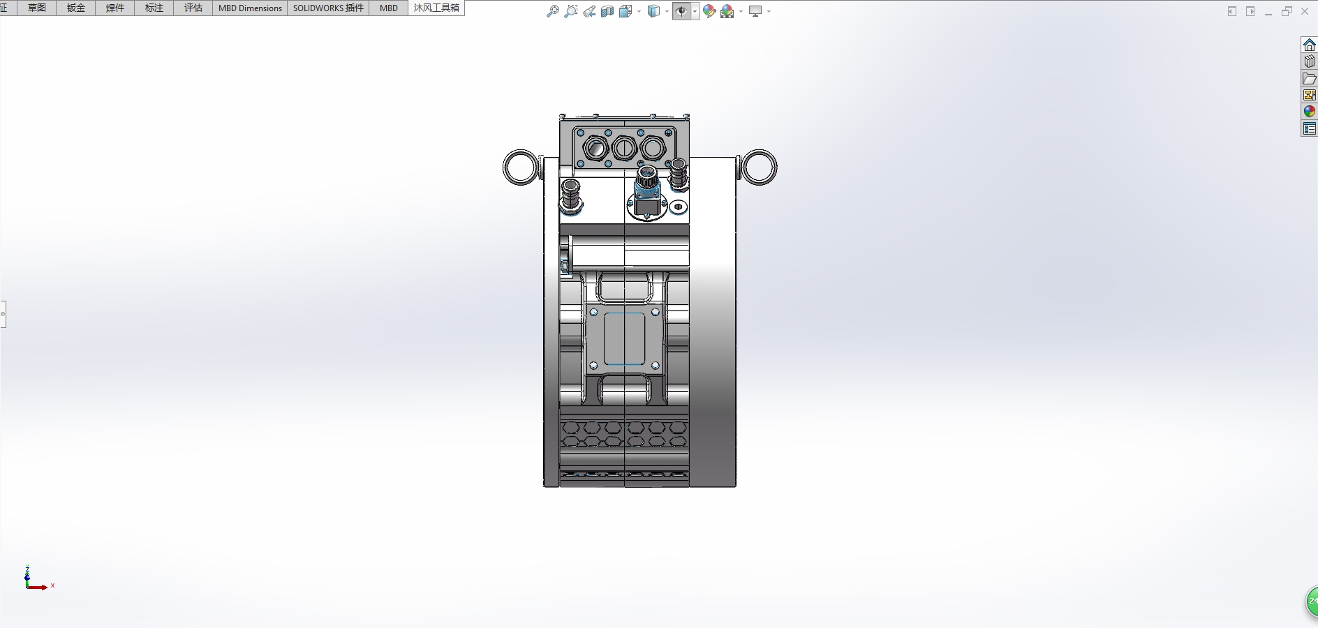Restore down the document window

1287,11
